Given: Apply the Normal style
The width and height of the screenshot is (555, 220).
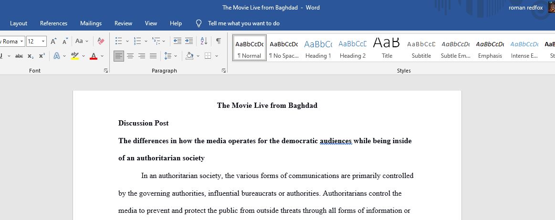Looking at the screenshot, I should pyautogui.click(x=250, y=48).
